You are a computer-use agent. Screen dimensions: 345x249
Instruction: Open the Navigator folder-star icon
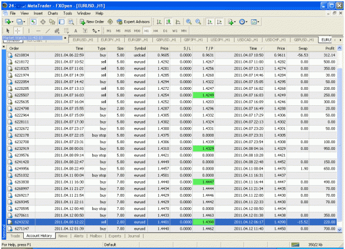[x=52, y=21]
